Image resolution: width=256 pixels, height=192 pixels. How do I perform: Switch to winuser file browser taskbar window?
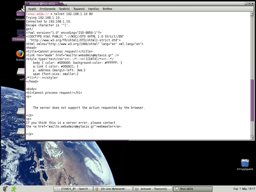(153, 189)
